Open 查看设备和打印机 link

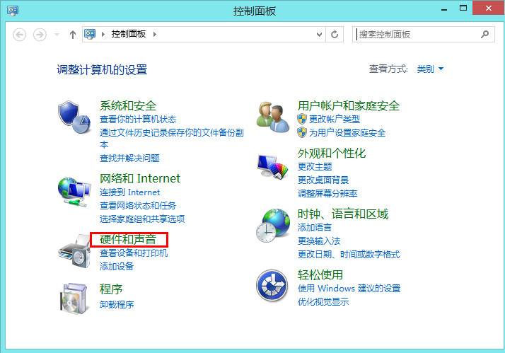pyautogui.click(x=134, y=253)
